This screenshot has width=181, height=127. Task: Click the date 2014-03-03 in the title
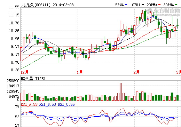[63, 5]
